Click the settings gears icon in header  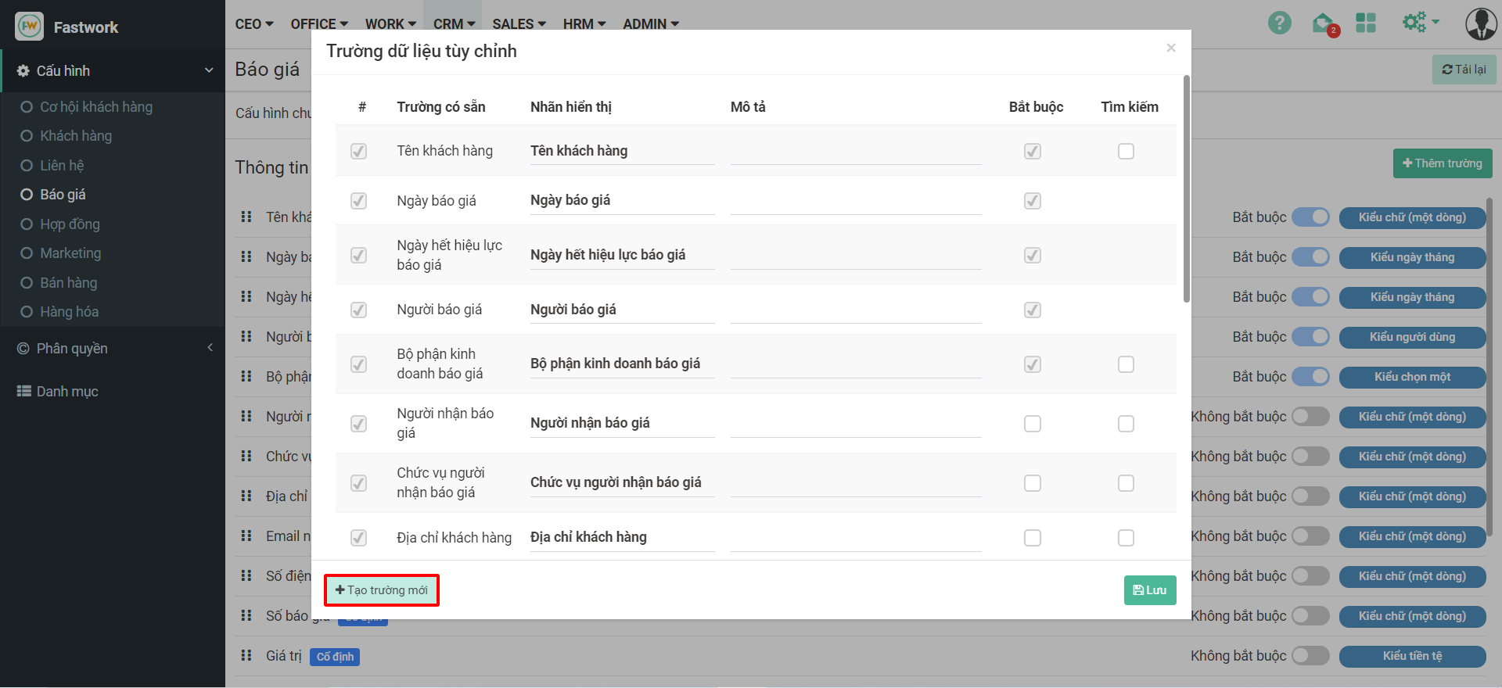pos(1414,23)
